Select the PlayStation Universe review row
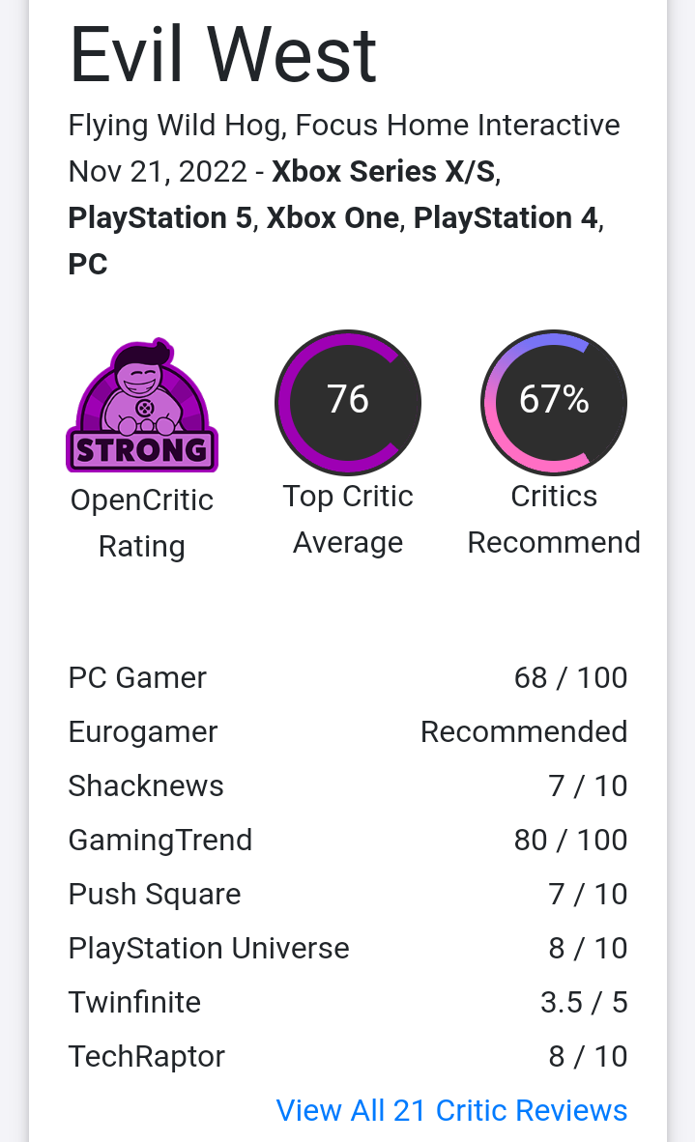This screenshot has height=1142, width=695. pos(348,948)
